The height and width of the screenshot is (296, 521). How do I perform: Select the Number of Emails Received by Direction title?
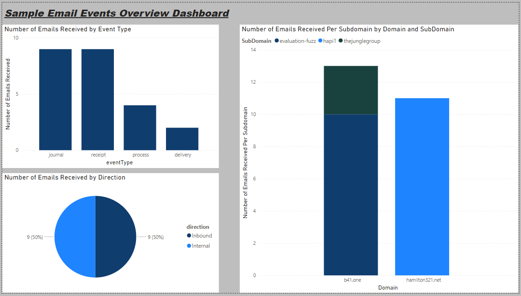tap(65, 177)
